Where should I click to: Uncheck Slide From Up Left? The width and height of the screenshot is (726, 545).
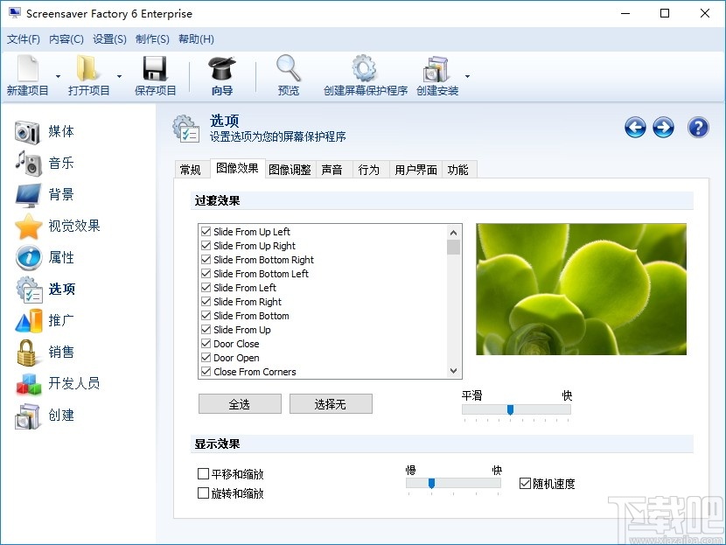[x=206, y=231]
